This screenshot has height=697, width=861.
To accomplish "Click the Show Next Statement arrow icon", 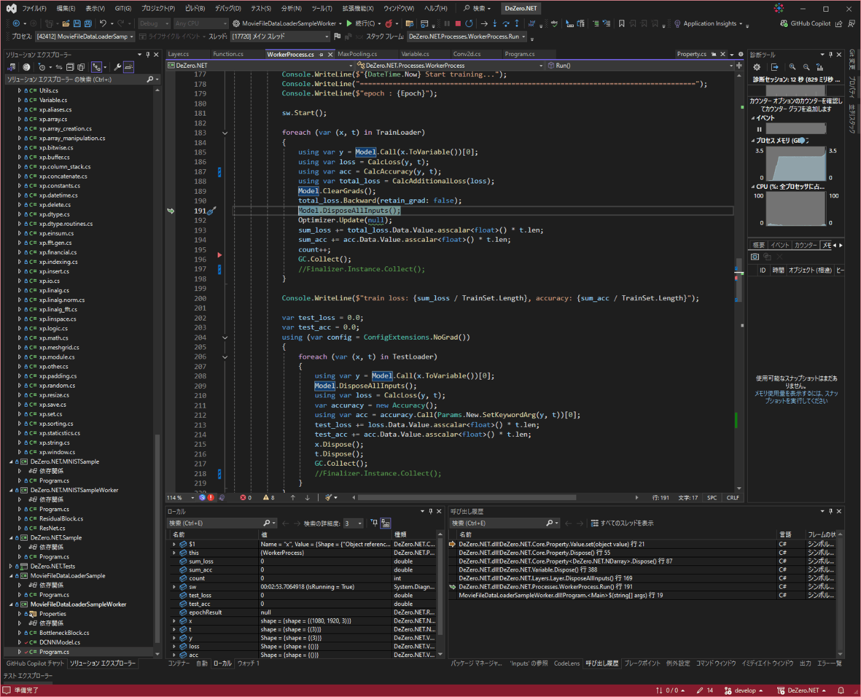I will click(484, 23).
